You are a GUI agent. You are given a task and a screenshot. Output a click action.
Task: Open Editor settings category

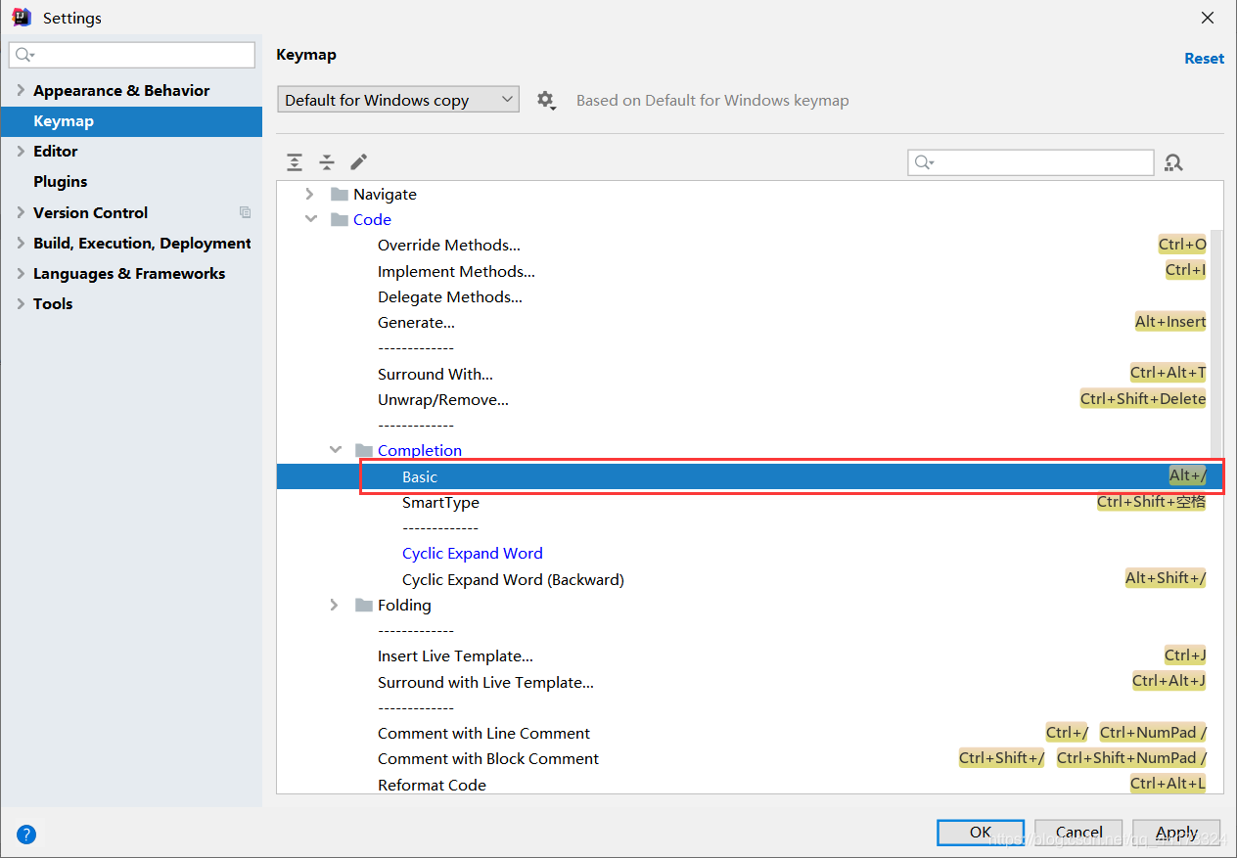(55, 151)
